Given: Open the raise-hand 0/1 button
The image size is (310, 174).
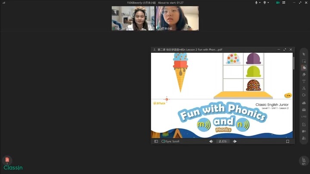Looking at the screenshot, I should 304,161.
